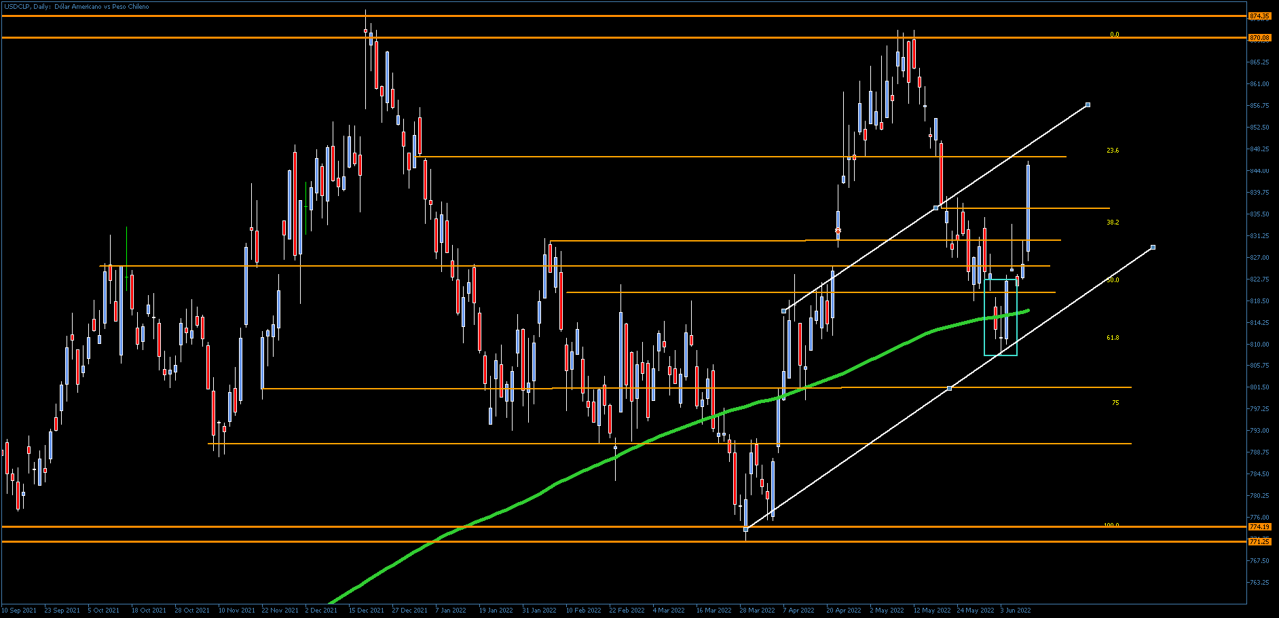1279x618 pixels.
Task: Click the red arrow marker on April gap candle
Action: point(838,231)
